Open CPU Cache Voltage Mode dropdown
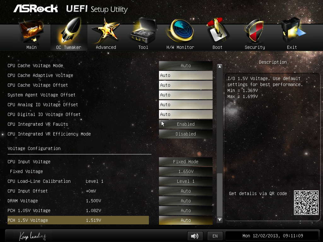Screen dimensions: 323x242 tap(185, 66)
